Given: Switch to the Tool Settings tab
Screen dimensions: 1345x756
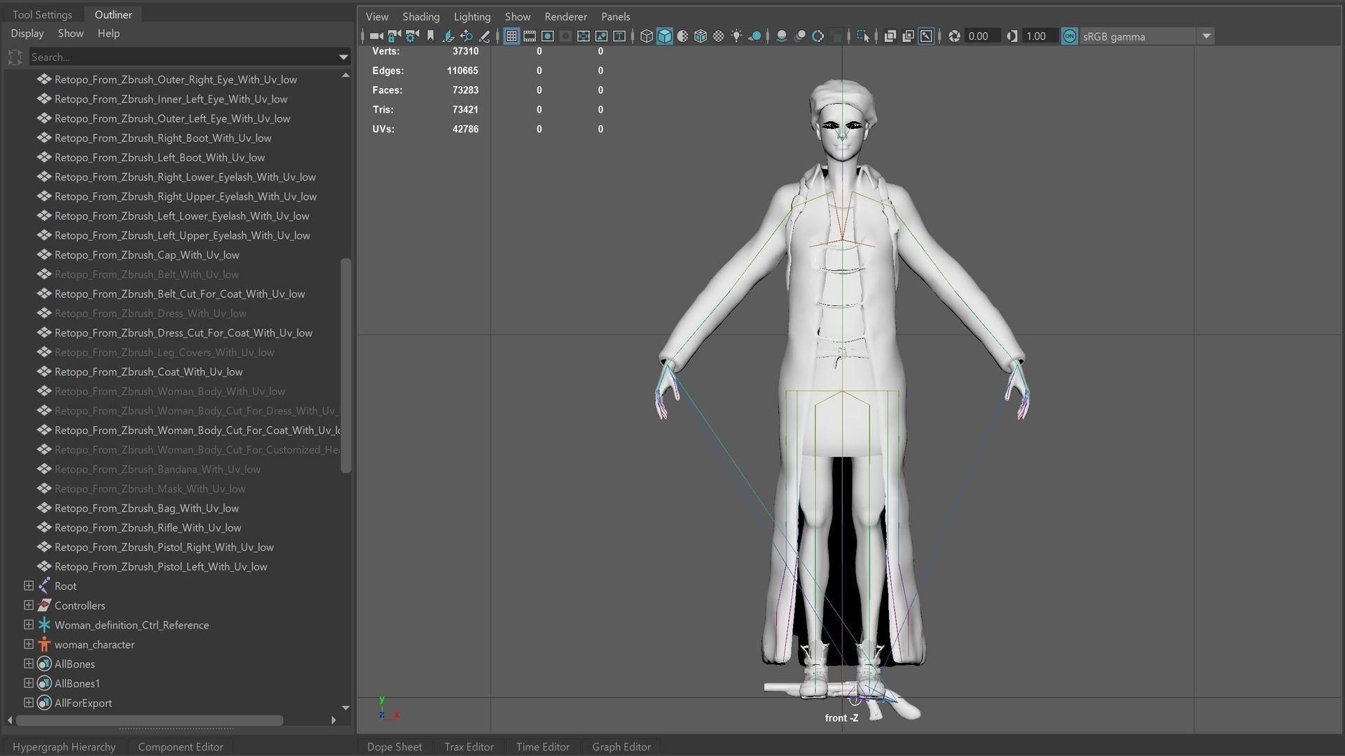Looking at the screenshot, I should pyautogui.click(x=42, y=15).
